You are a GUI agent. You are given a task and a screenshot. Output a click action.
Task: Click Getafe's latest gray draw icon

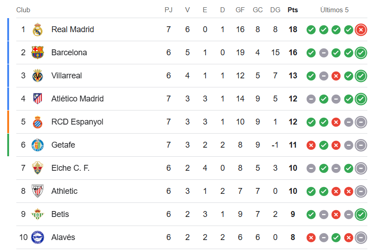pos(361,145)
